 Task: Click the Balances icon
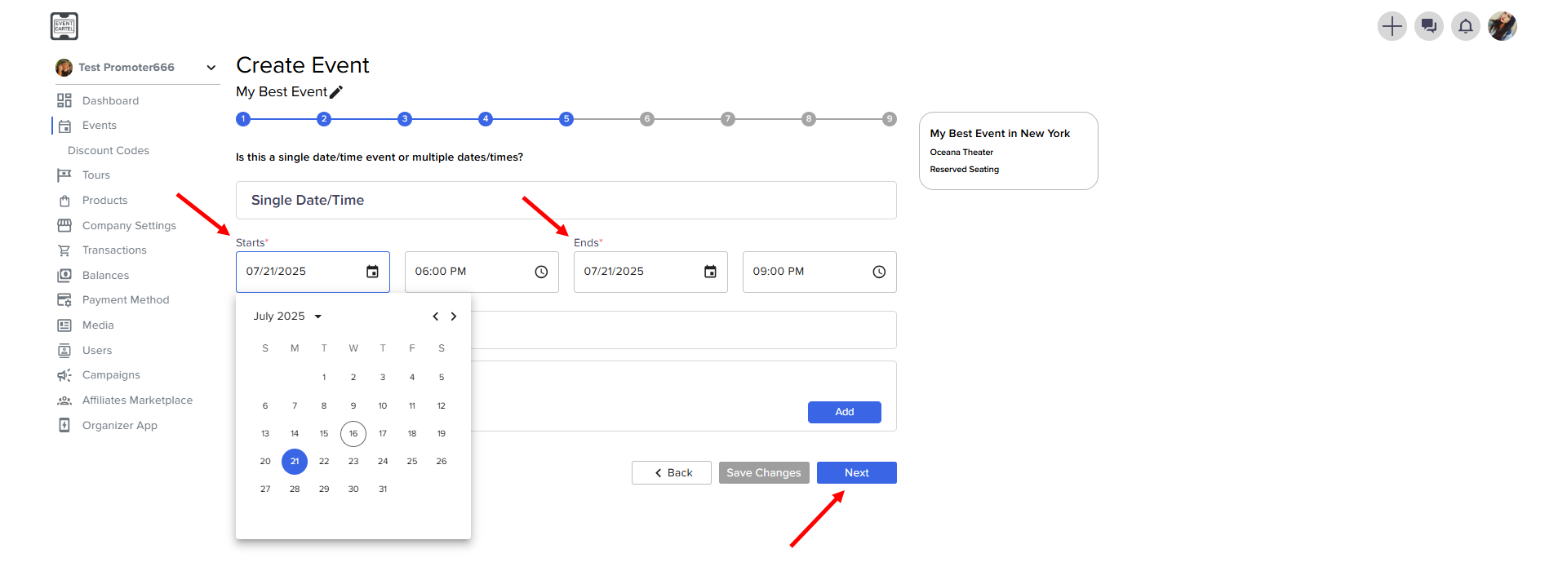coord(64,276)
